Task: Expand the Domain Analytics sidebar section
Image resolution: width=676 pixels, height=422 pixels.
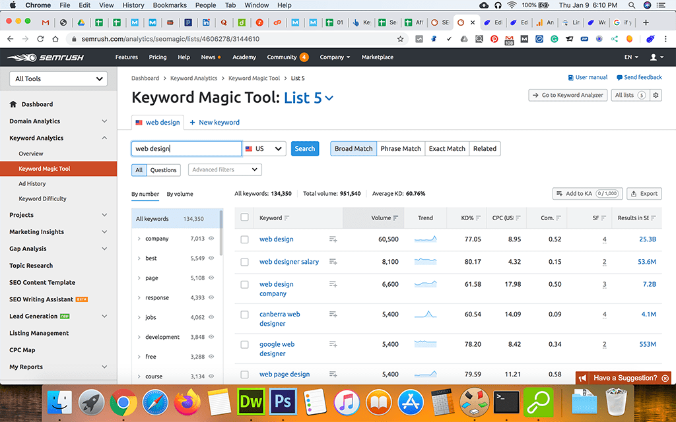Action: 104,121
